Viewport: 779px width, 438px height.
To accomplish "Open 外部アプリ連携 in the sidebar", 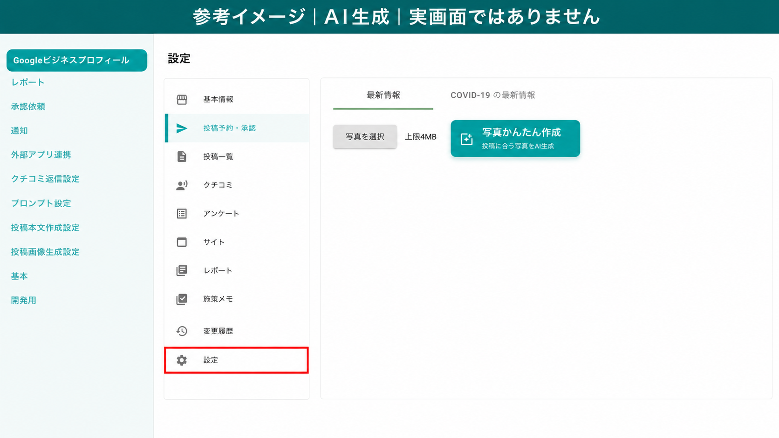I will tap(41, 155).
